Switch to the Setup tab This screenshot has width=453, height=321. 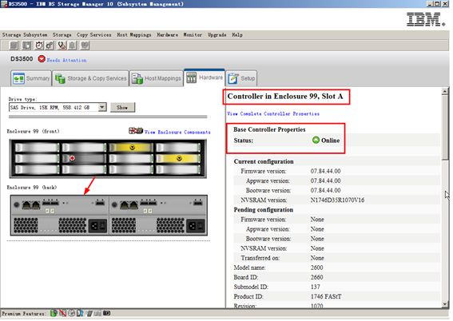(241, 78)
